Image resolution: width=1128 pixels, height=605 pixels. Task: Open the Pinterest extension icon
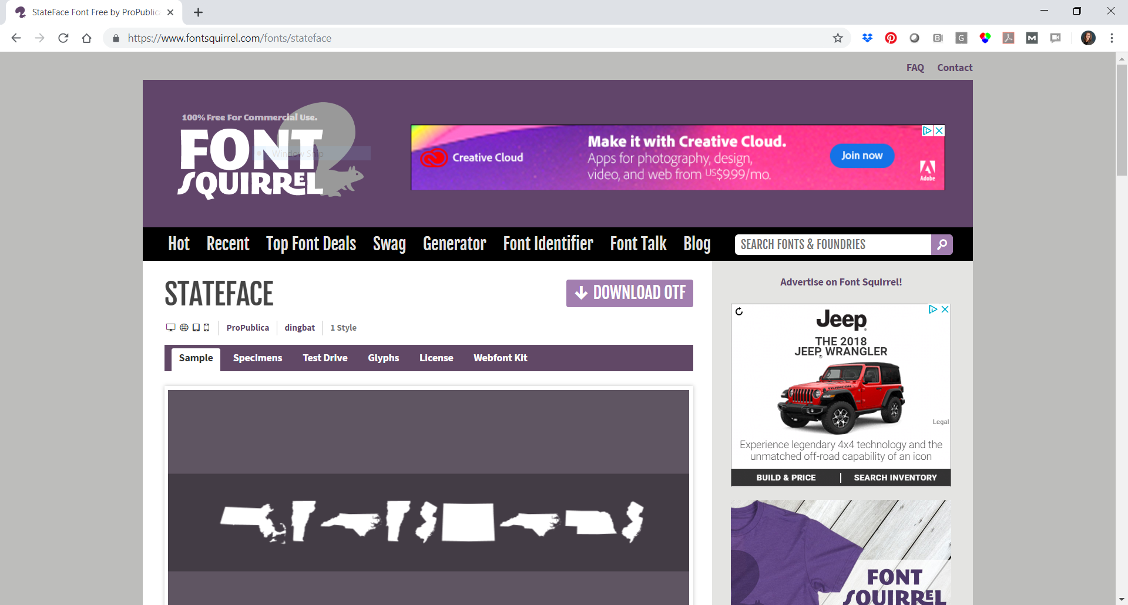click(891, 38)
